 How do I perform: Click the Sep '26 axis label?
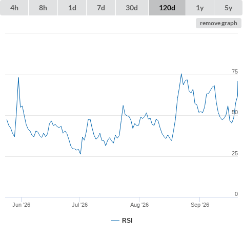pyautogui.click(x=200, y=205)
